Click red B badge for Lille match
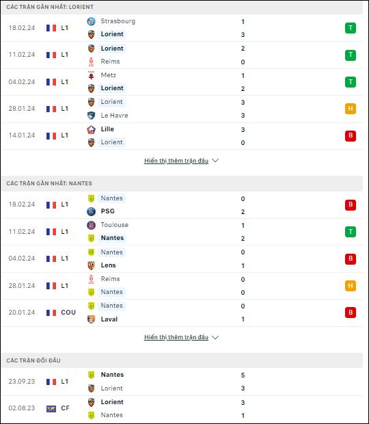 pos(351,135)
